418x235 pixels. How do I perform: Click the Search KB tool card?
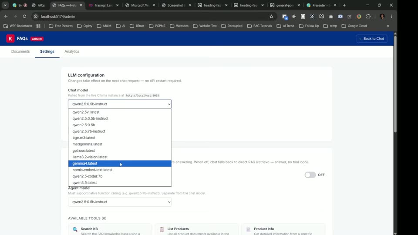pos(110,229)
